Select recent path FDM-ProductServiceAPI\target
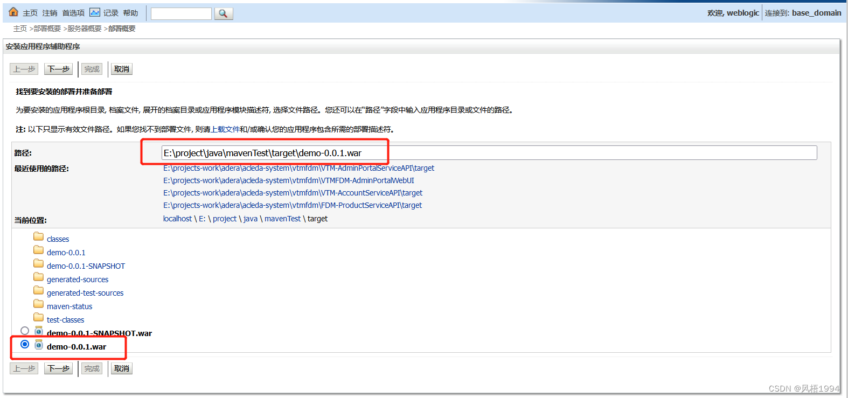848x398 pixels. 293,205
